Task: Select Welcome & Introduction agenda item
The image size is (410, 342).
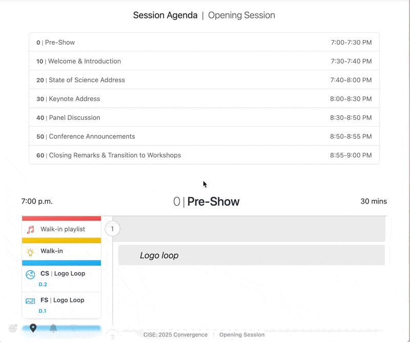Action: tap(204, 62)
